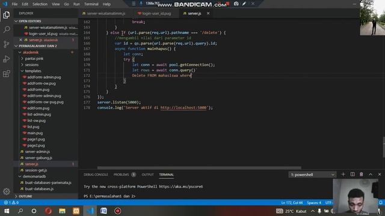The image size is (385, 216).
Task: Close the server.js editor tab
Action: pyautogui.click(x=208, y=13)
